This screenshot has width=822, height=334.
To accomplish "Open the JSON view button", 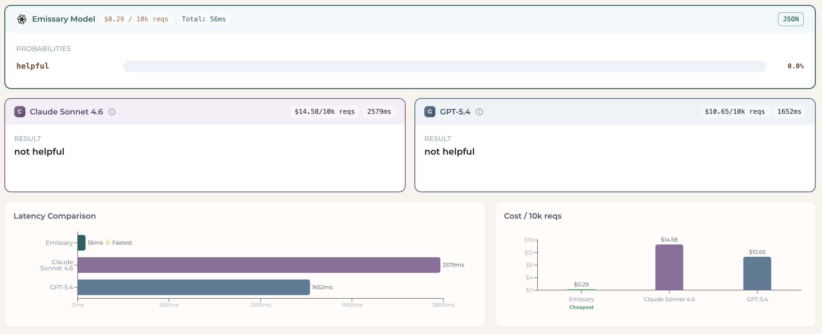I will click(791, 19).
